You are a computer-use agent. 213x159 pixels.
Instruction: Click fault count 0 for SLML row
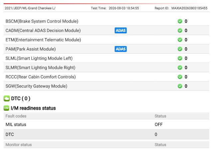[186, 58]
